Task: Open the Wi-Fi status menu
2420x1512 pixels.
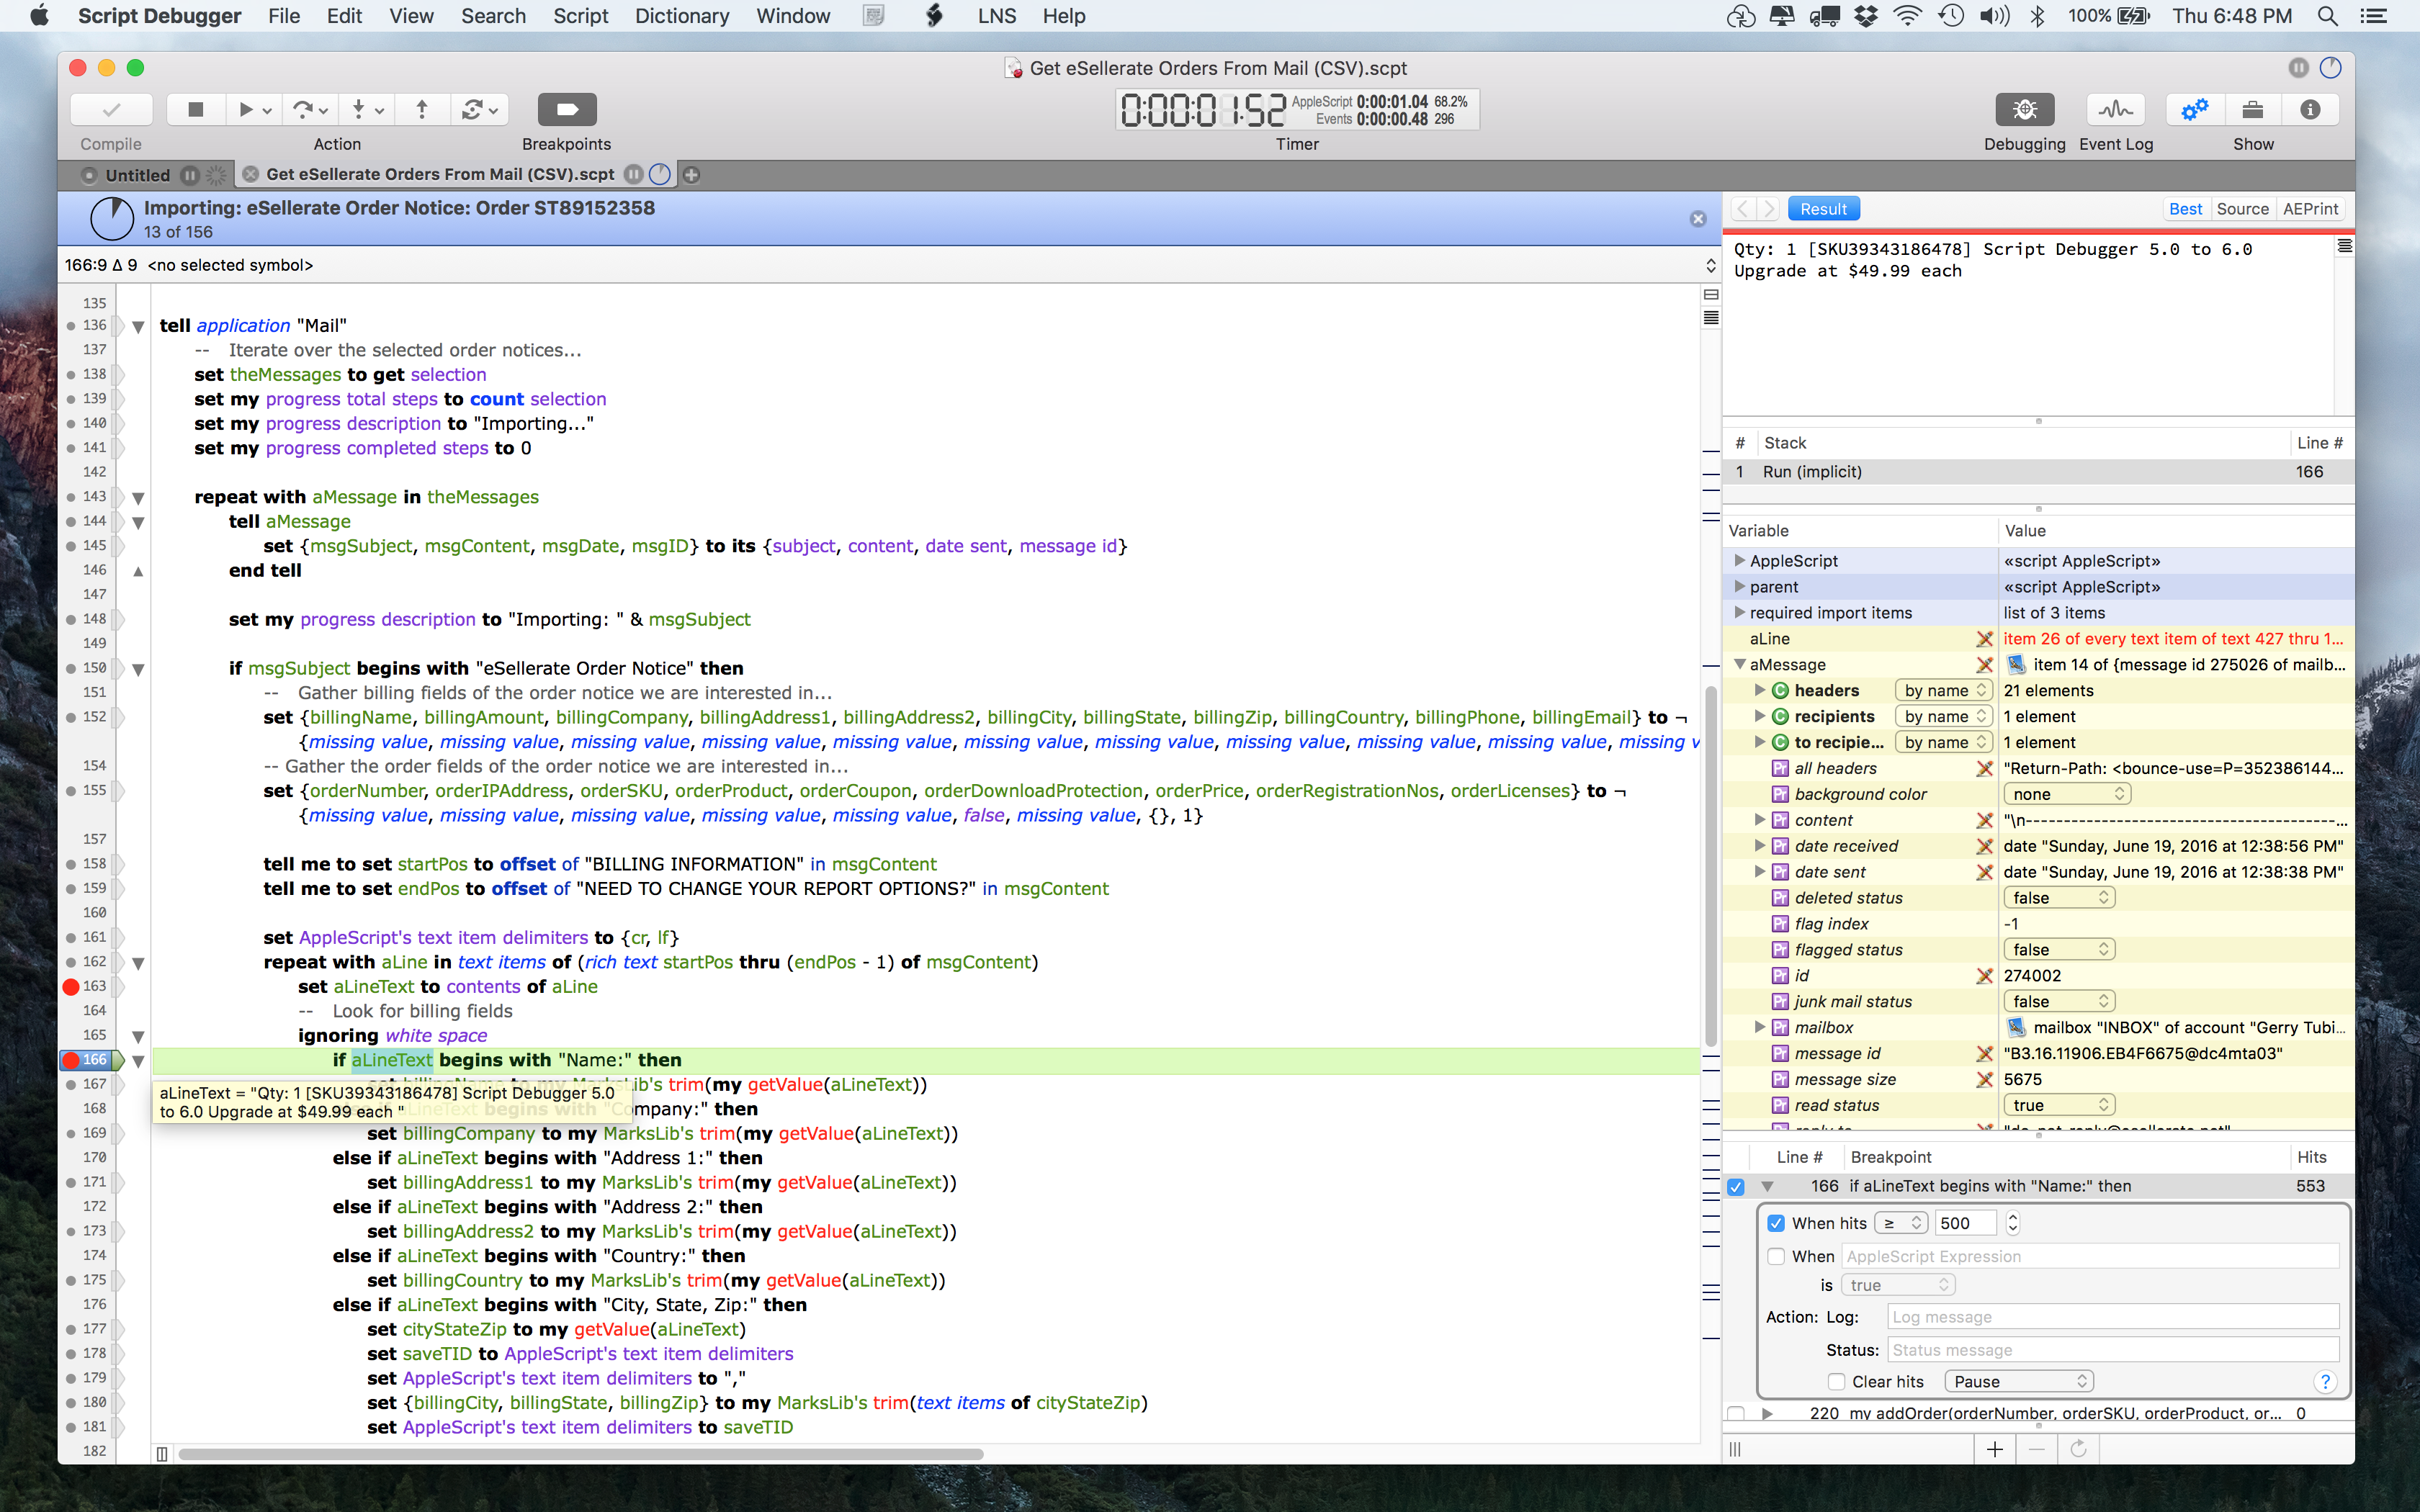Action: pos(1908,16)
